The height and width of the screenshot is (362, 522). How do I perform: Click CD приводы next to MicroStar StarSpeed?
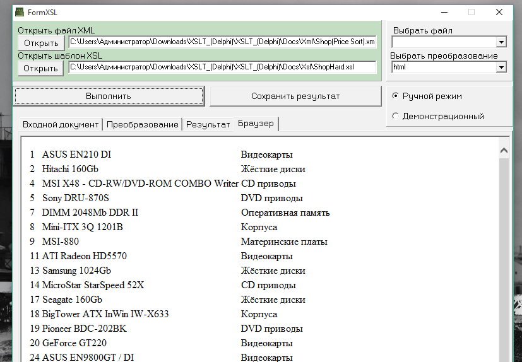(x=268, y=285)
